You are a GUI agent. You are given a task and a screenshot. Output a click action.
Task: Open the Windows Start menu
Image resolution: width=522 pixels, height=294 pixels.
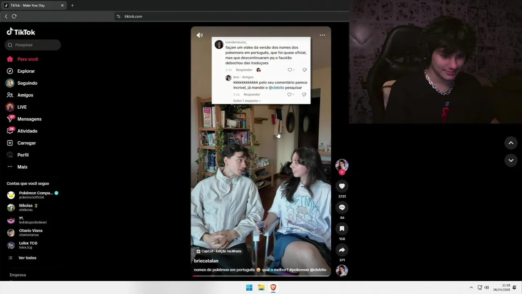pos(249,287)
